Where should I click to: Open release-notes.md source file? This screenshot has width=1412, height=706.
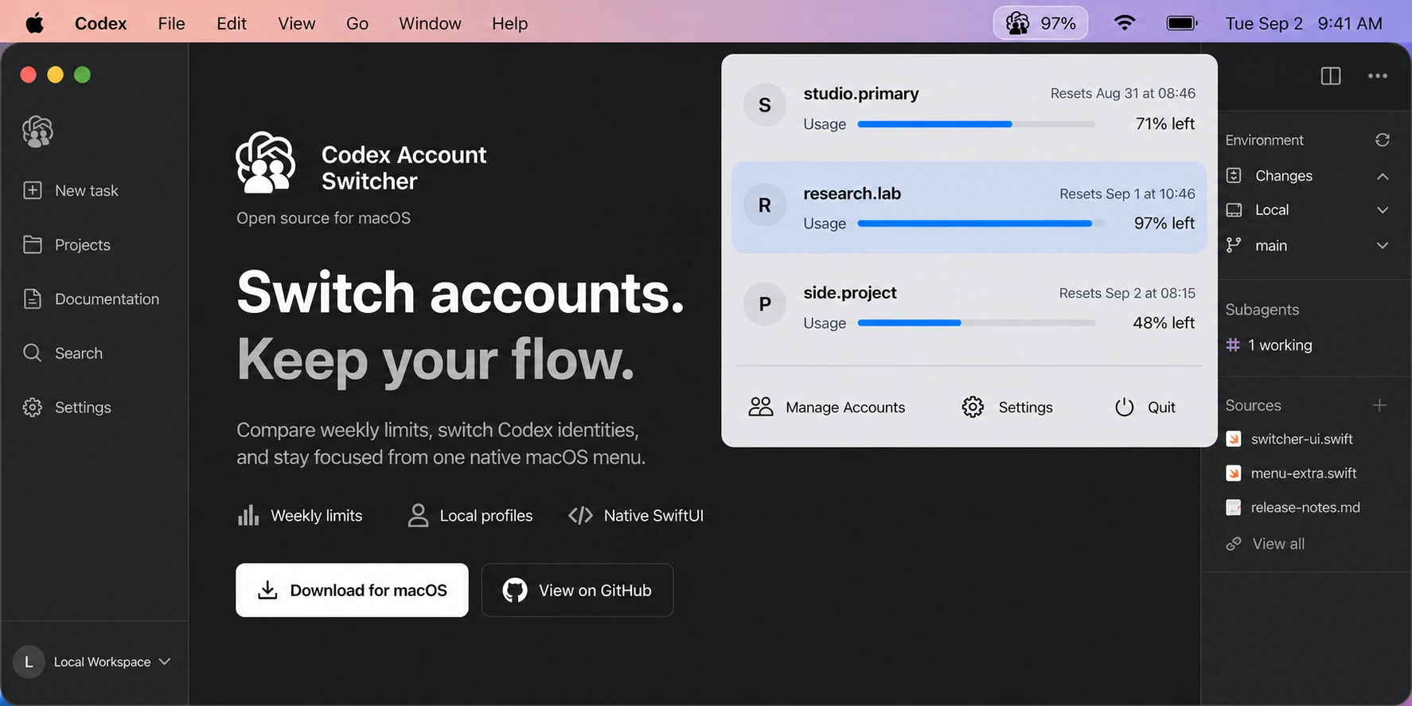1293,507
